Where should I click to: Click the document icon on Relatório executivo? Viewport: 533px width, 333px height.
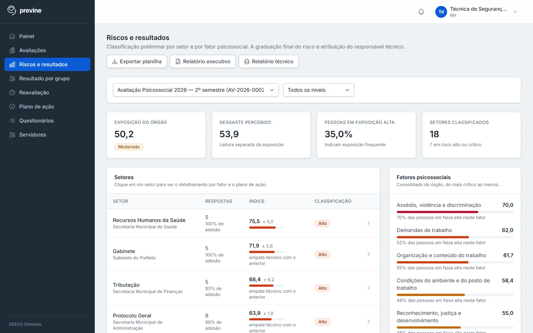(x=178, y=62)
